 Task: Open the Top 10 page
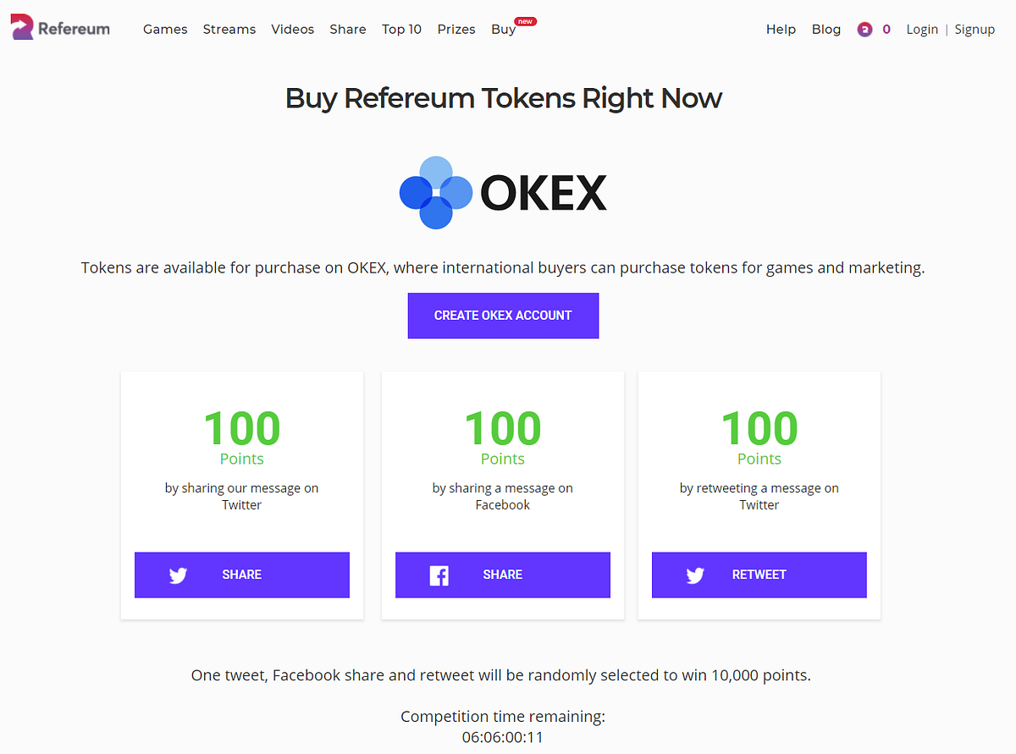click(x=401, y=30)
